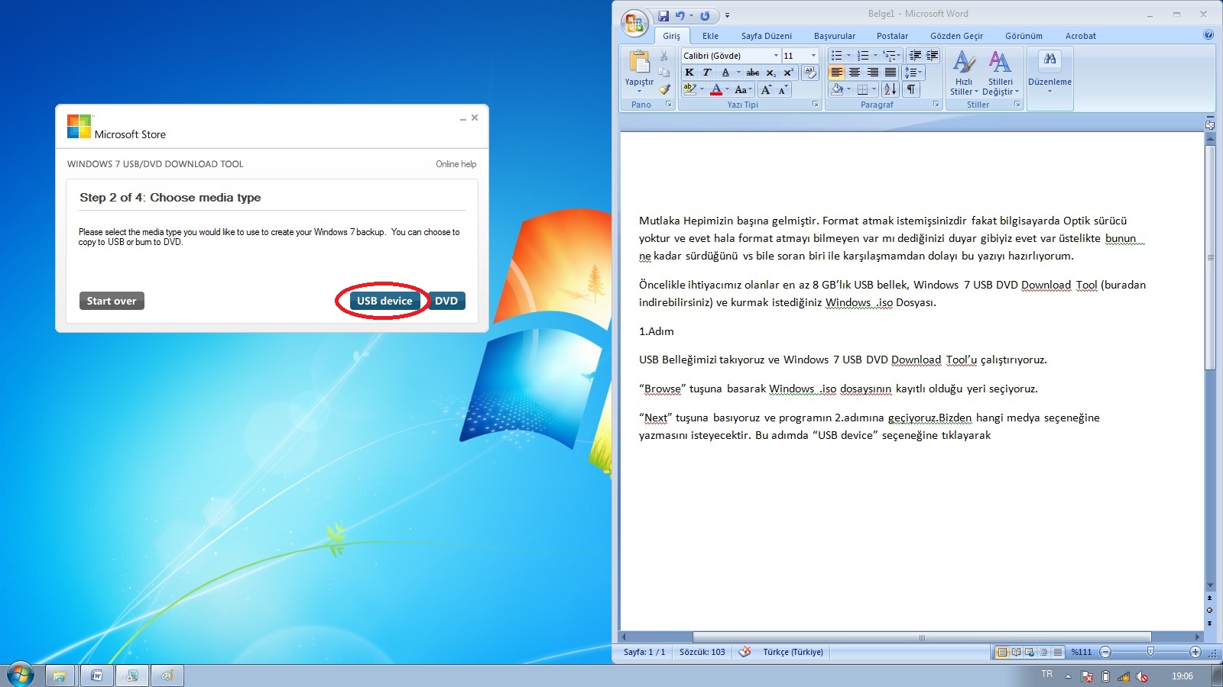Open the Online help link
This screenshot has height=687, width=1223.
point(456,164)
